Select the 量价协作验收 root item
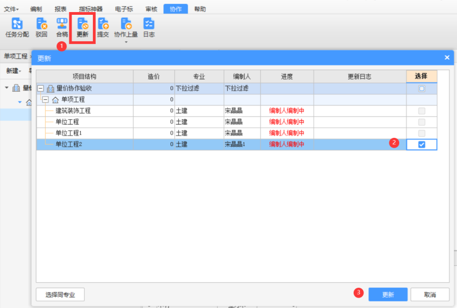Image resolution: width=457 pixels, height=308 pixels. coord(74,88)
